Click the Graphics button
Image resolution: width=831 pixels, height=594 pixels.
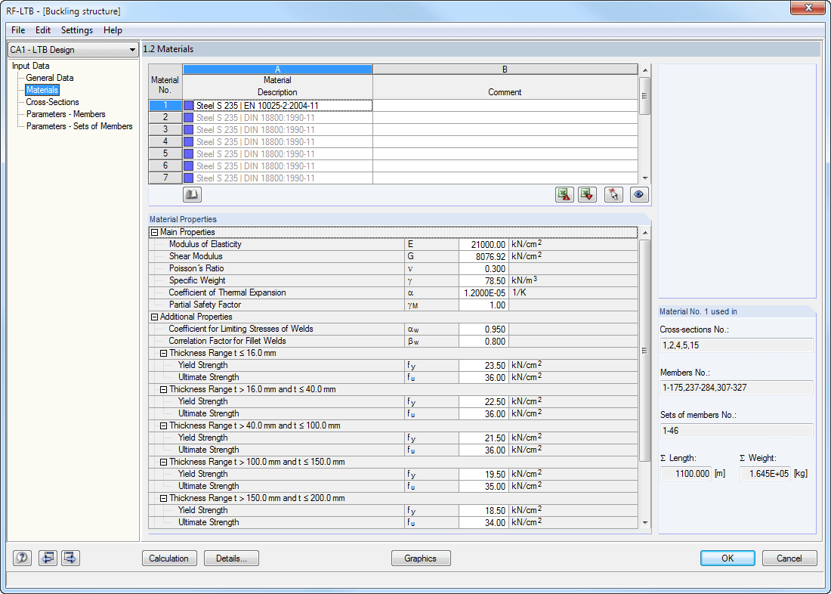pyautogui.click(x=421, y=558)
